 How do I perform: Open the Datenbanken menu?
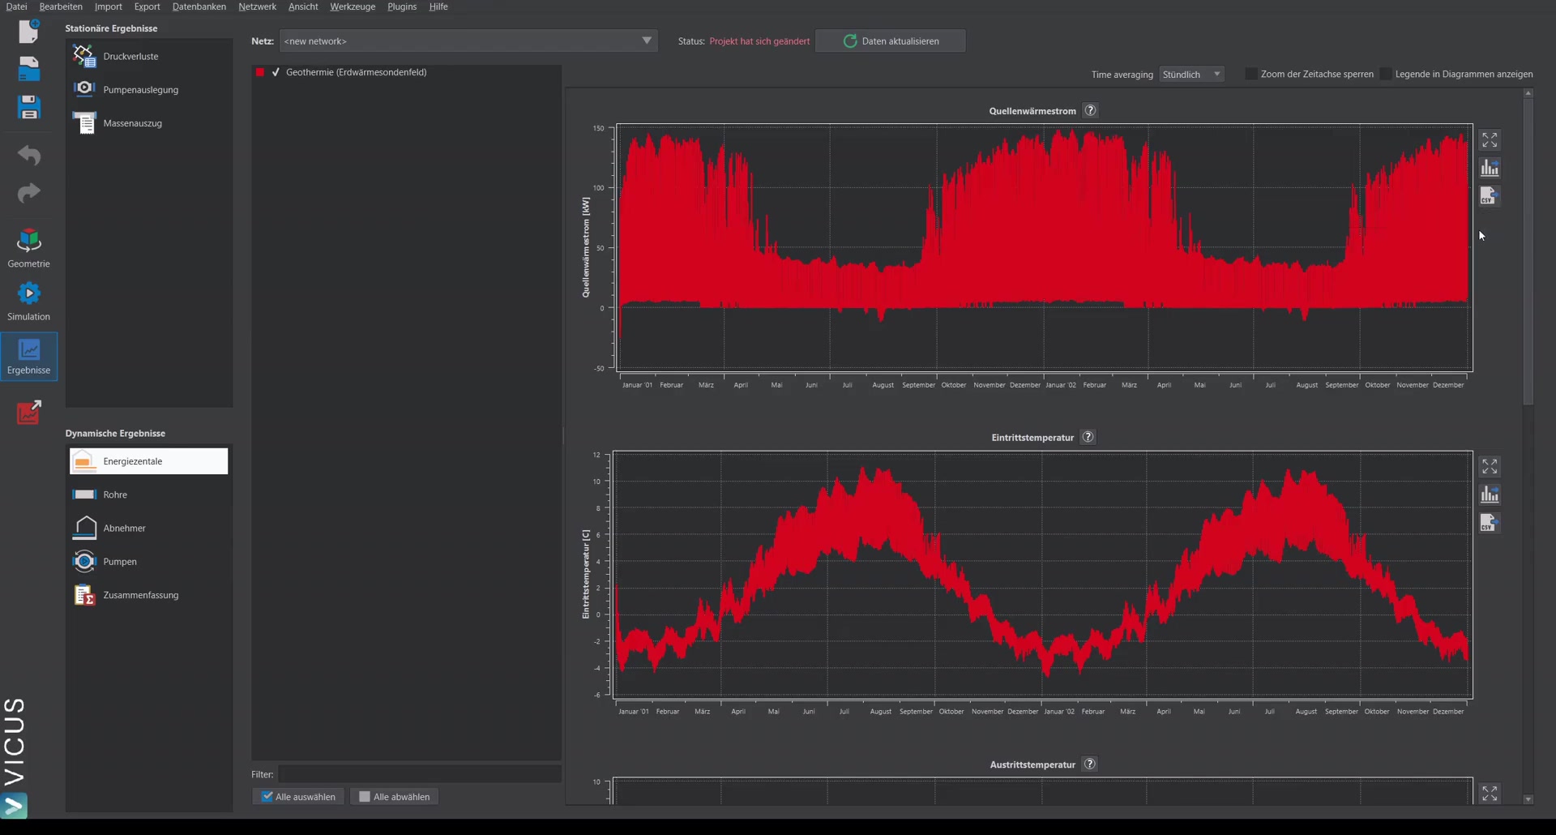pyautogui.click(x=199, y=6)
